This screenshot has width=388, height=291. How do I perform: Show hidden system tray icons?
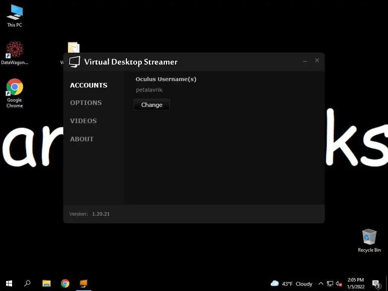(321, 283)
